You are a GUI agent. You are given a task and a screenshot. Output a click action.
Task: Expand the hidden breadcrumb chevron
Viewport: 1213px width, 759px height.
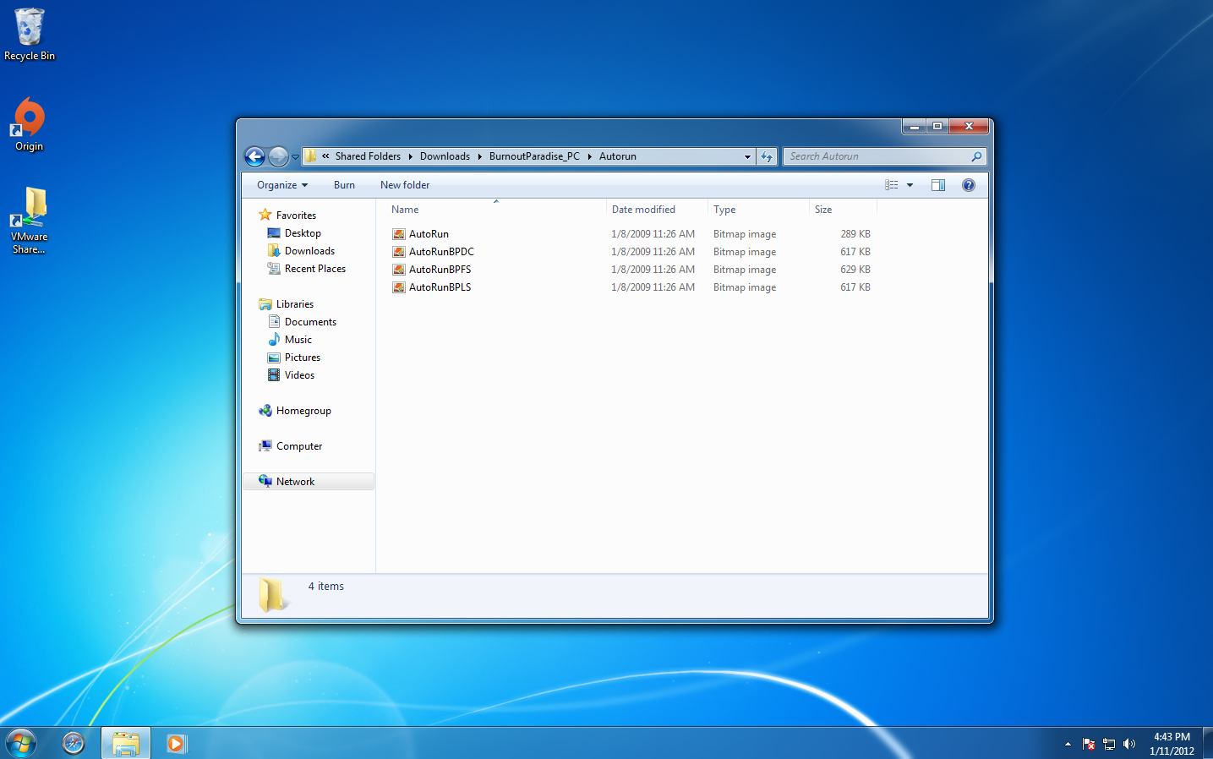point(325,156)
